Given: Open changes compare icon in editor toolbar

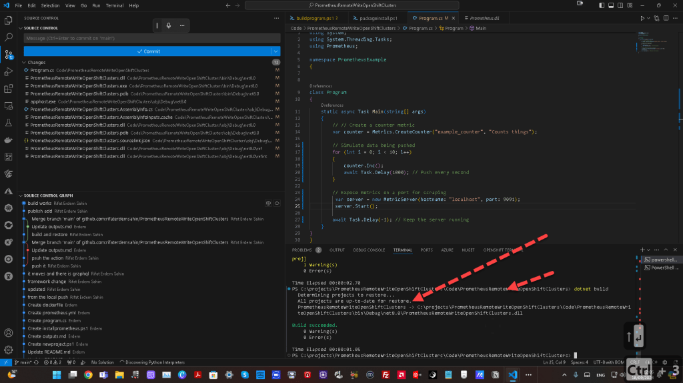Looking at the screenshot, I should tap(656, 18).
